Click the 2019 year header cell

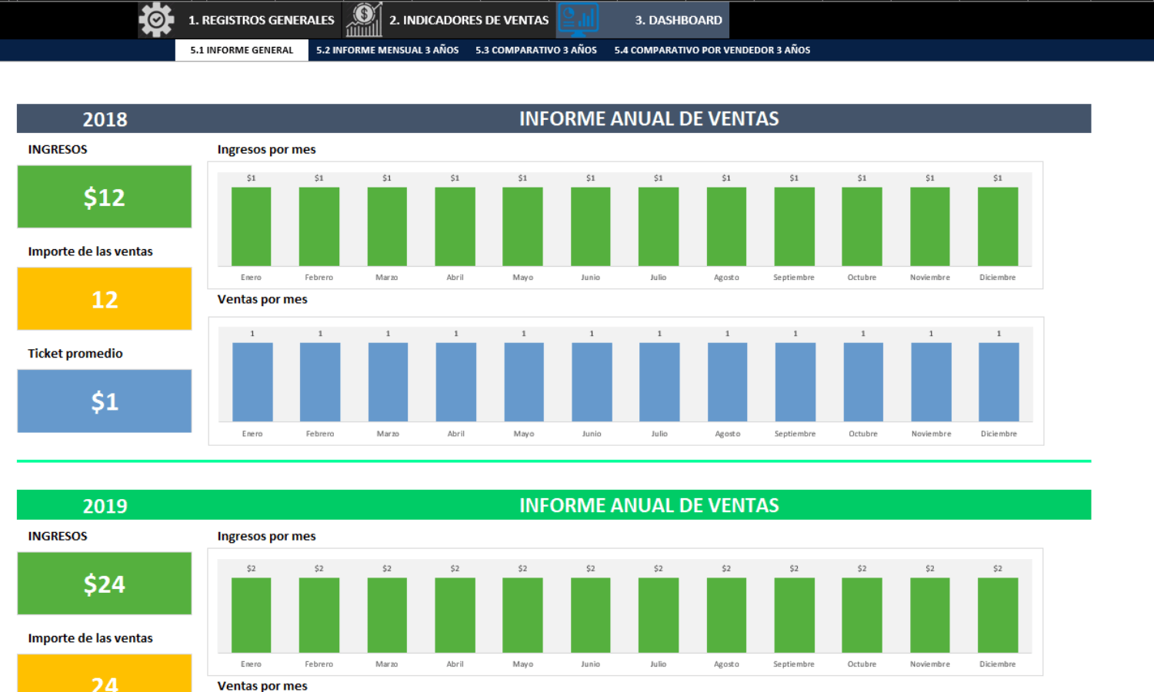click(x=105, y=506)
